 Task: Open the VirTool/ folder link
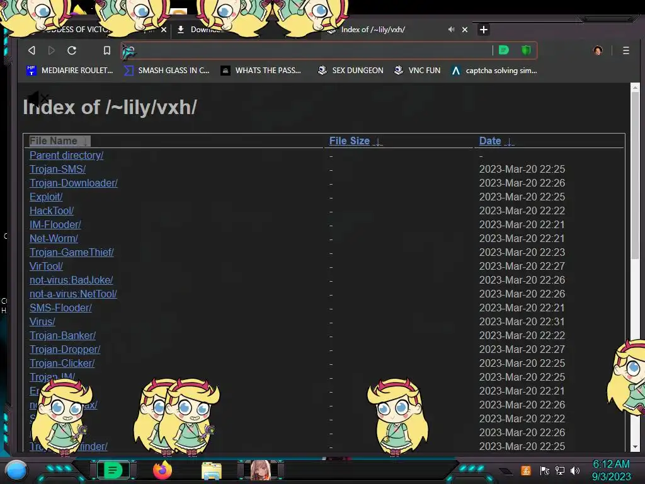(46, 267)
